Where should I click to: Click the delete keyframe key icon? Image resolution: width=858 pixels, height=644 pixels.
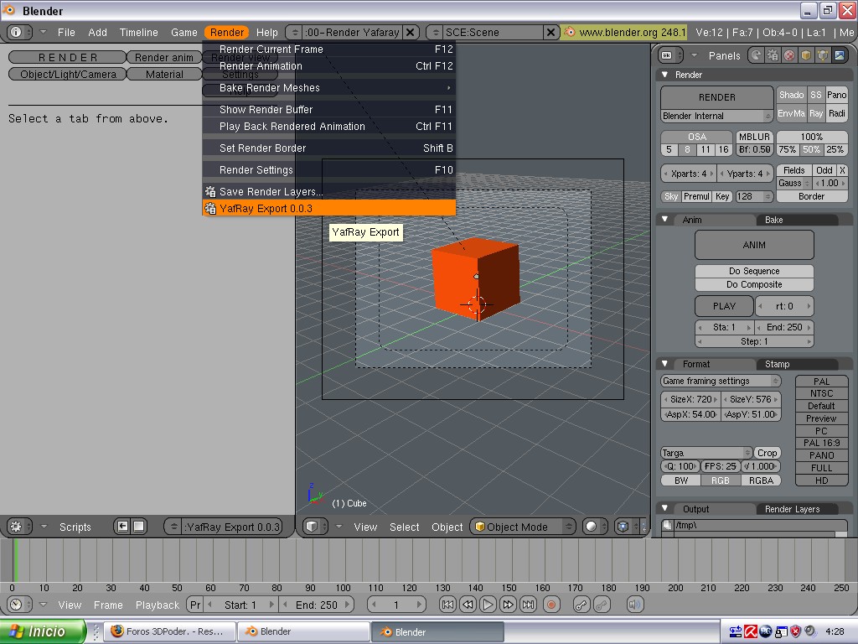(602, 605)
